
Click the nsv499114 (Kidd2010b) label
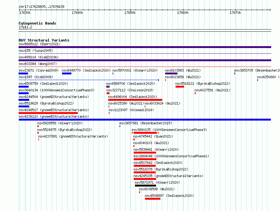[39, 57]
